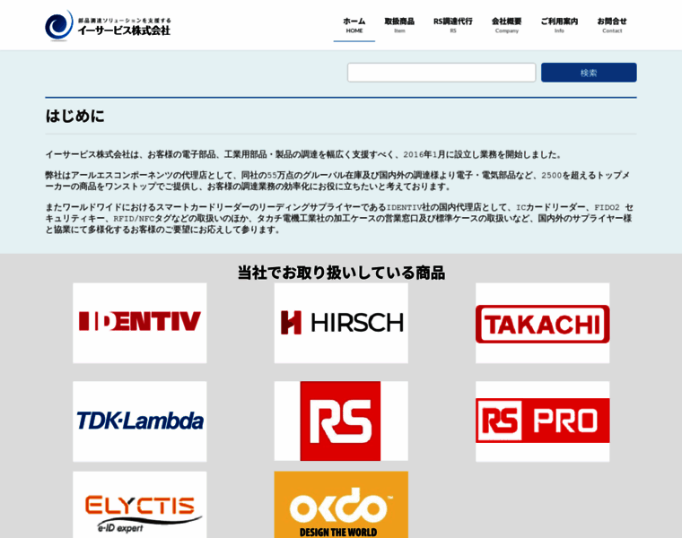Go to RS調達代行 menu item
Image resolution: width=682 pixels, height=538 pixels.
coord(453,25)
